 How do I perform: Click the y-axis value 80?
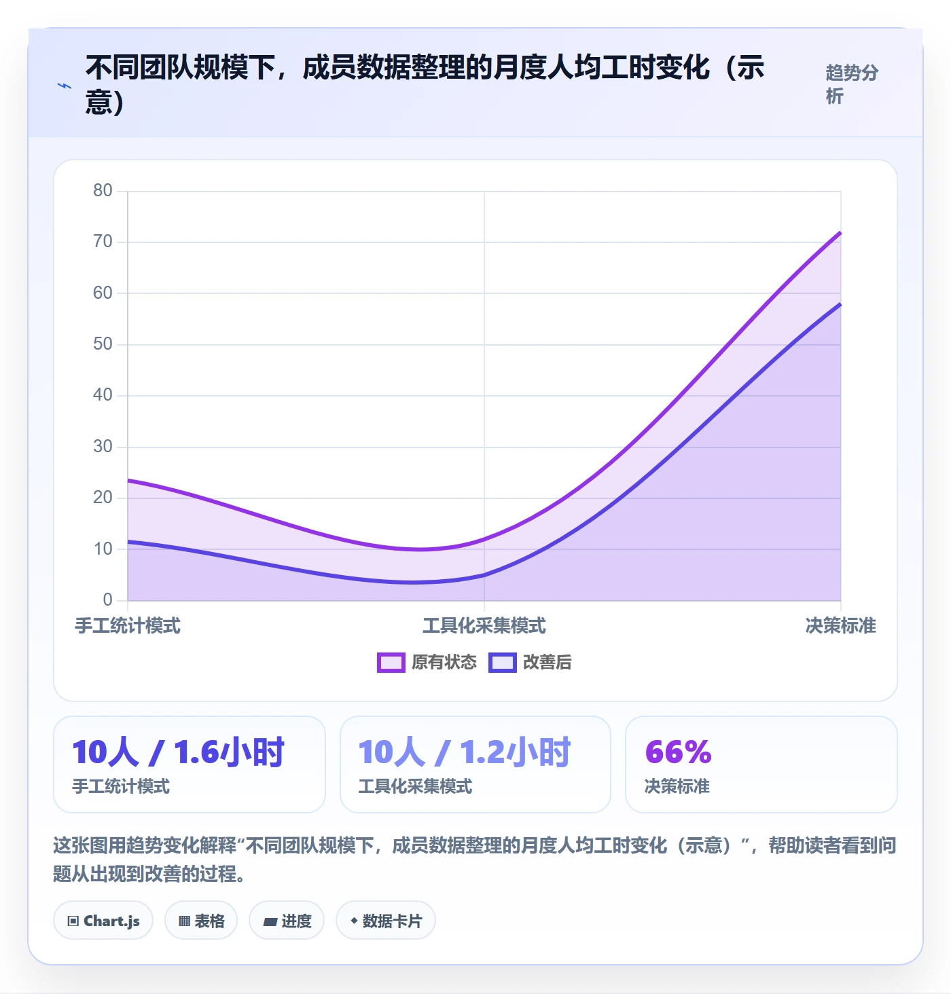(103, 190)
